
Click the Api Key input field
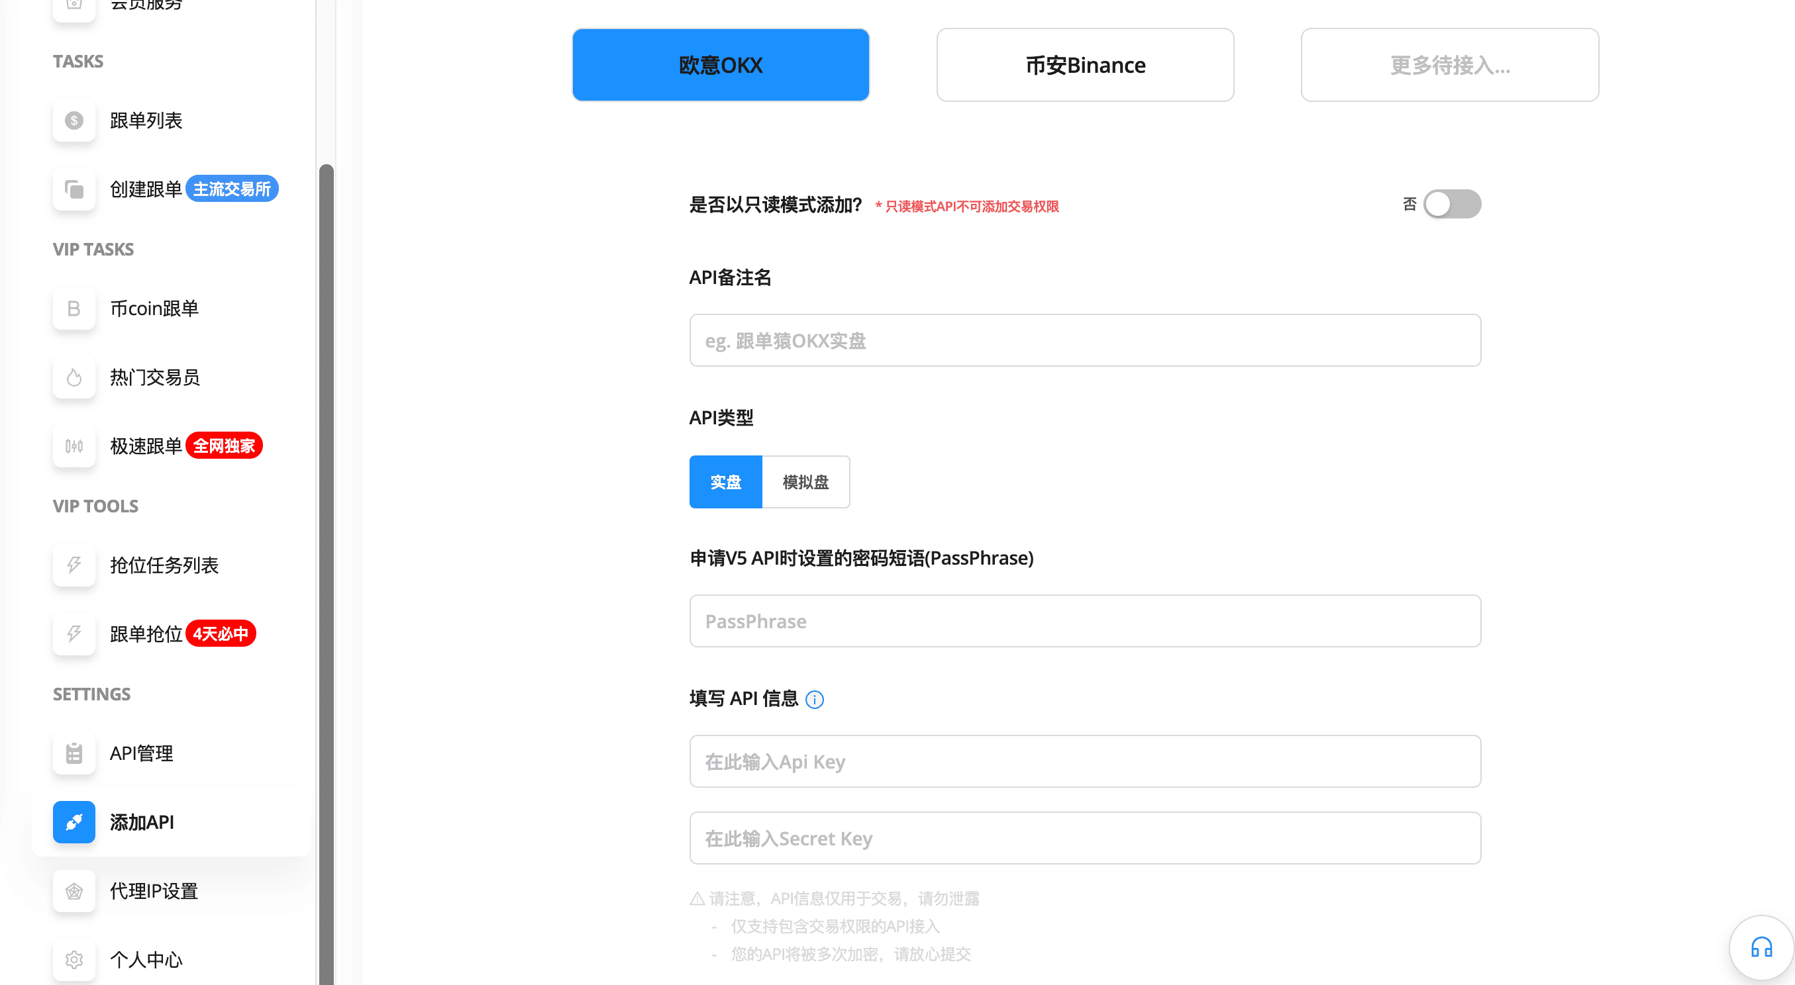tap(1085, 761)
